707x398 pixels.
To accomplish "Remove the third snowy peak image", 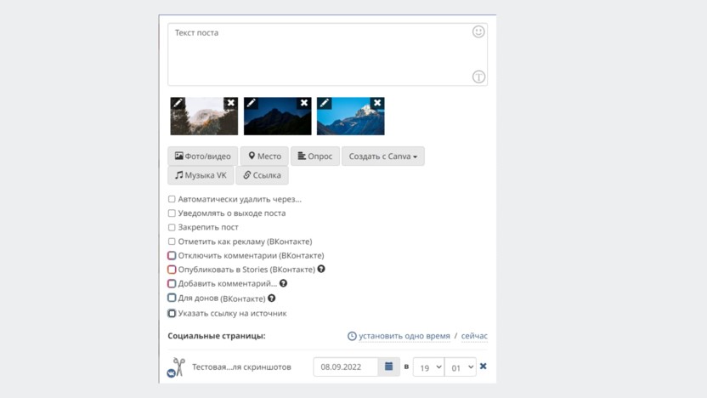I will (x=377, y=103).
